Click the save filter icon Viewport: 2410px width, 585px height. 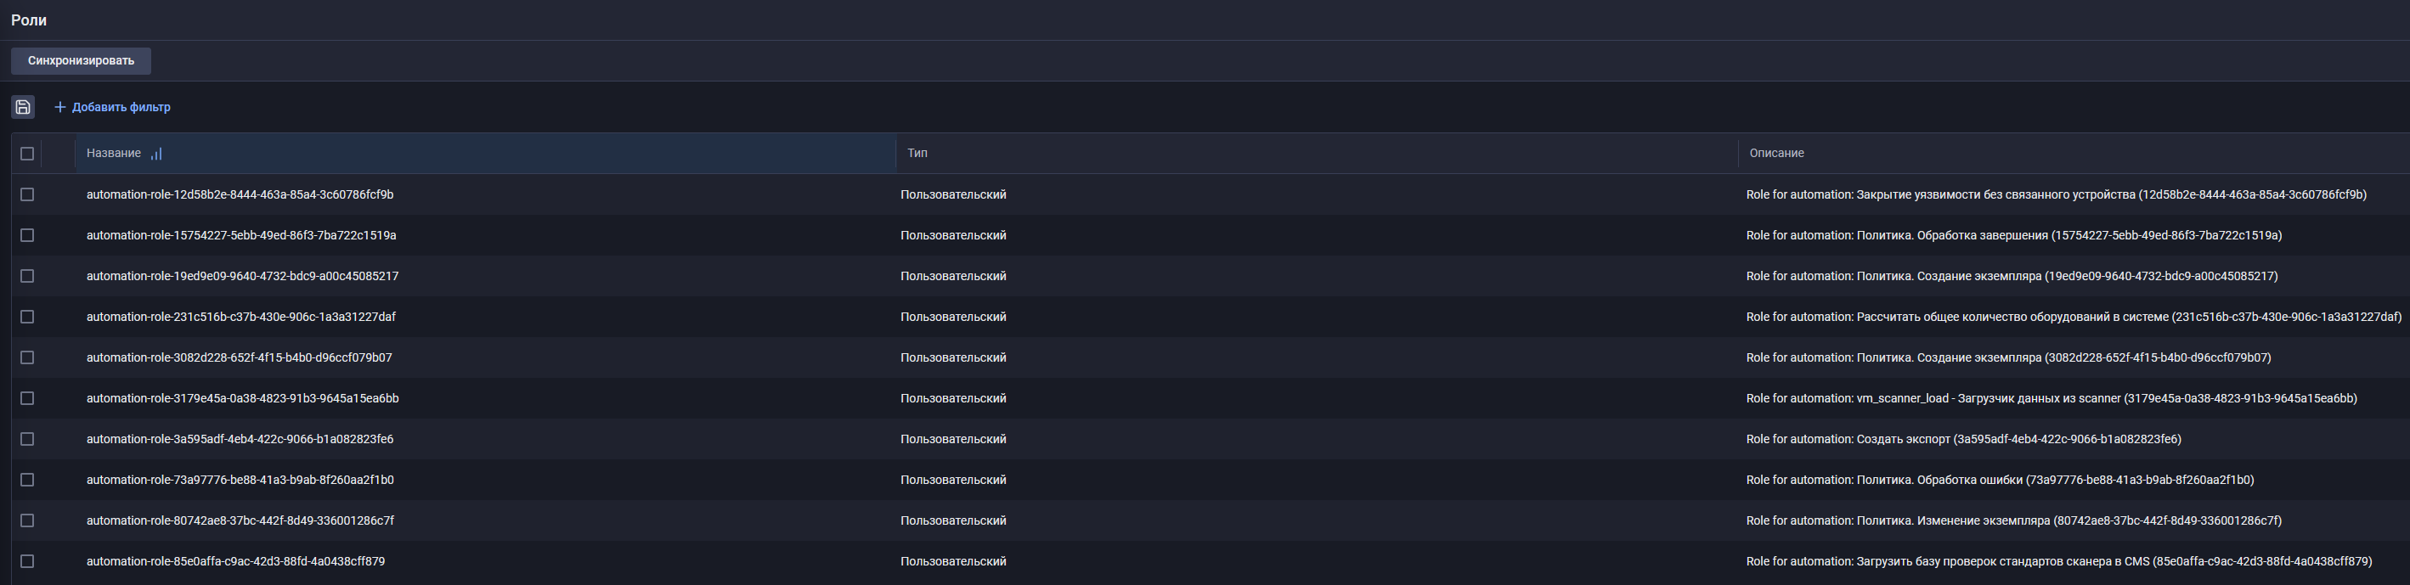click(x=24, y=106)
